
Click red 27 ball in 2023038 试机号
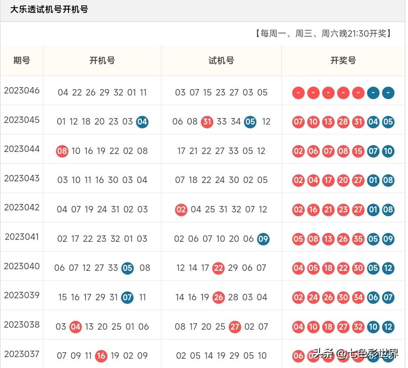click(x=235, y=326)
